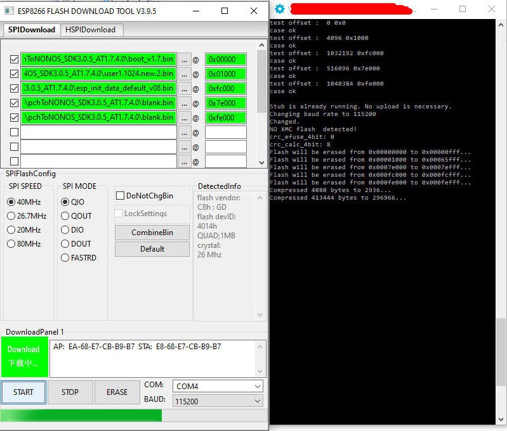This screenshot has height=431, width=507.
Task: Click DetectedInfo scrollbar up arrow
Action: [260, 198]
